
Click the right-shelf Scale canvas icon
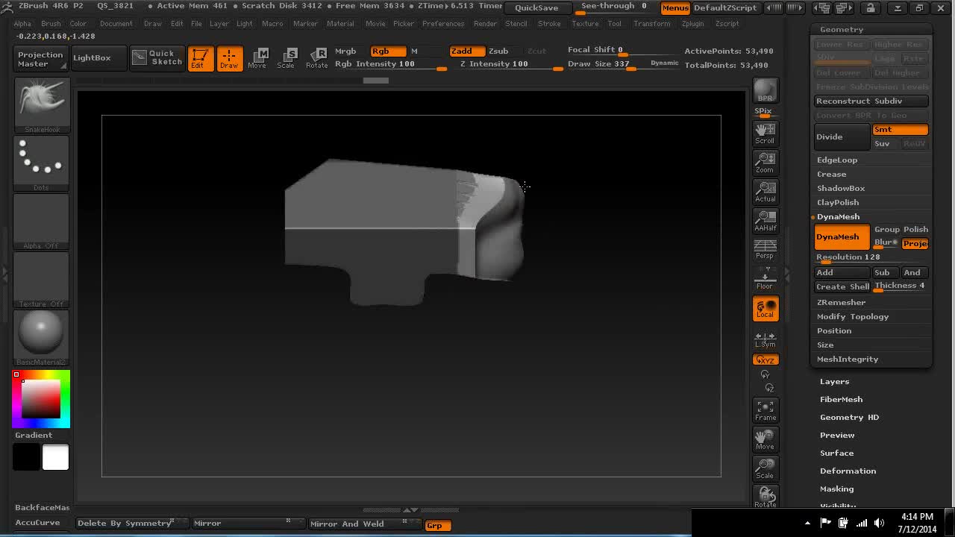point(765,468)
